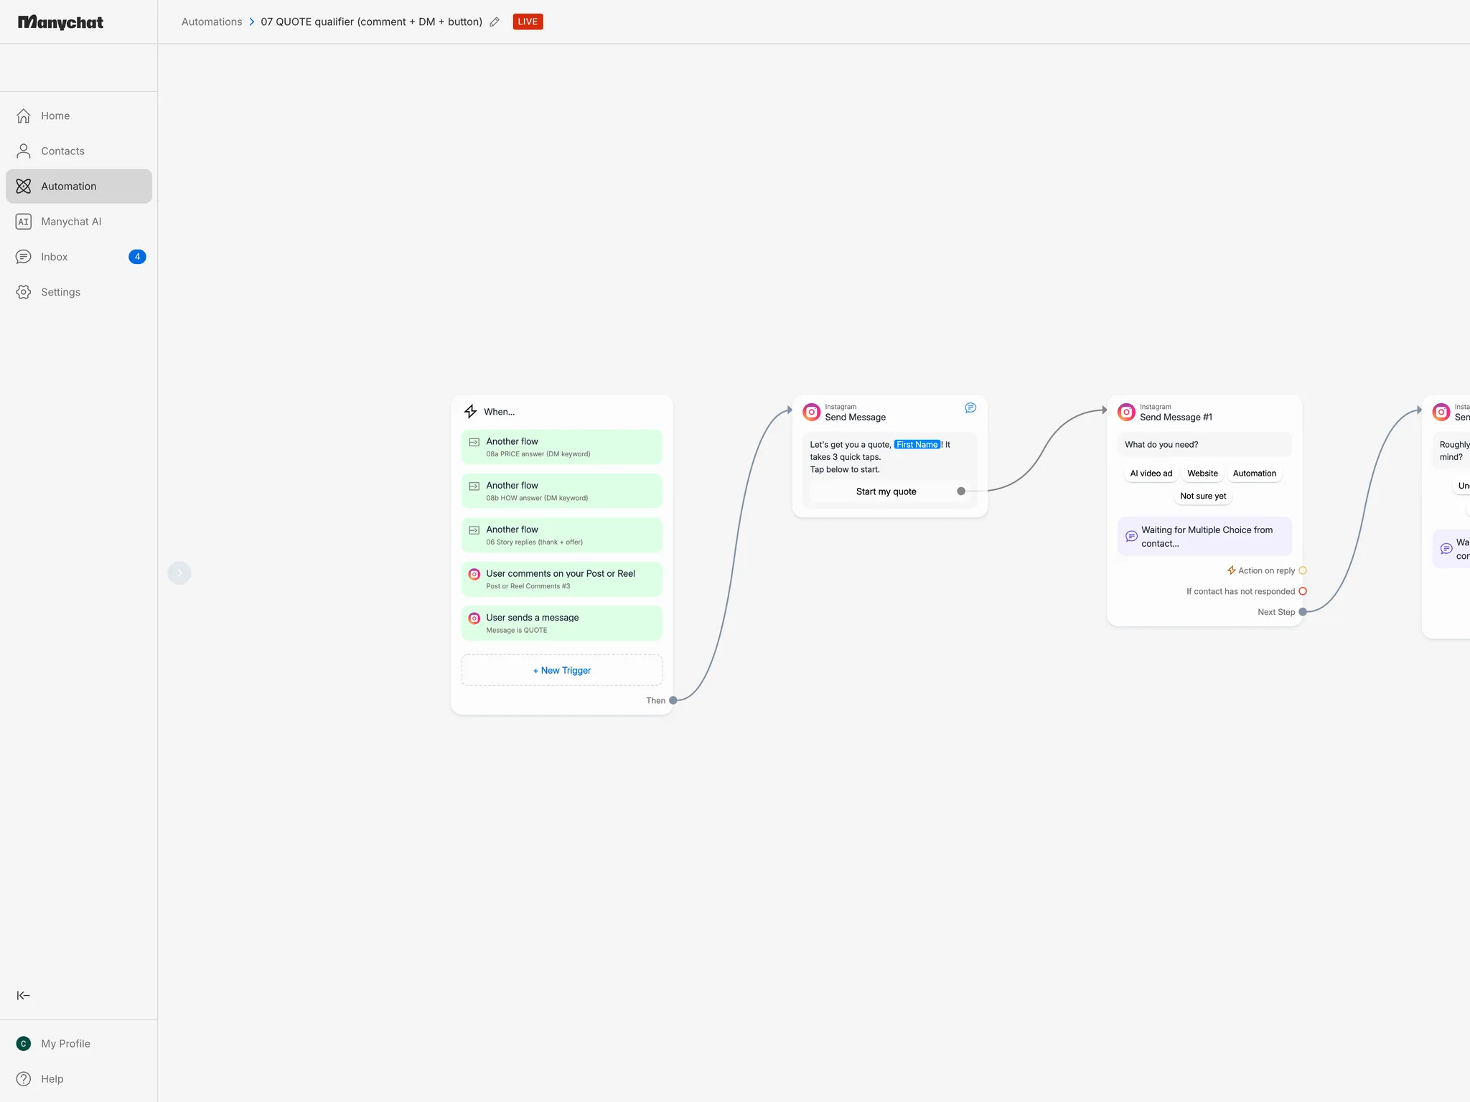Open the Contacts menu item
The image size is (1470, 1102).
[79, 151]
